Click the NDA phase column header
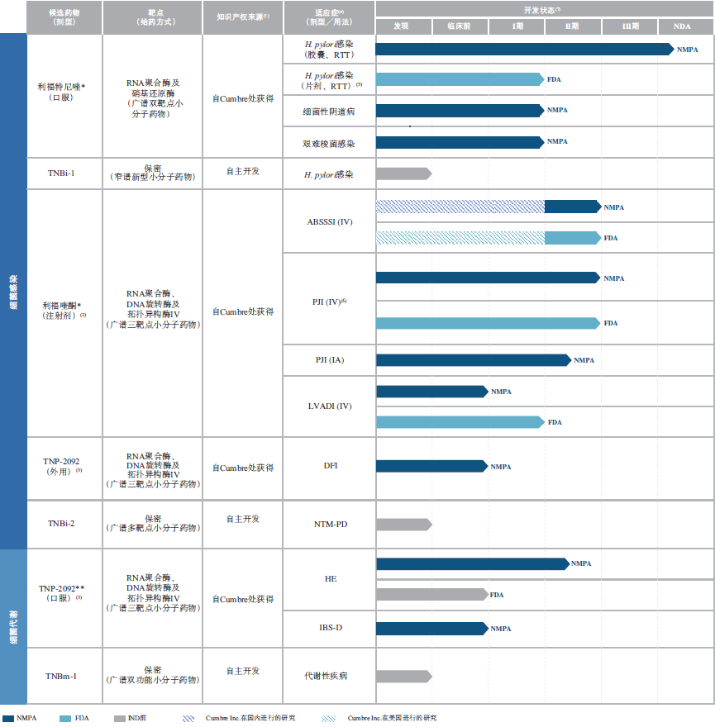The width and height of the screenshot is (715, 727). click(682, 26)
